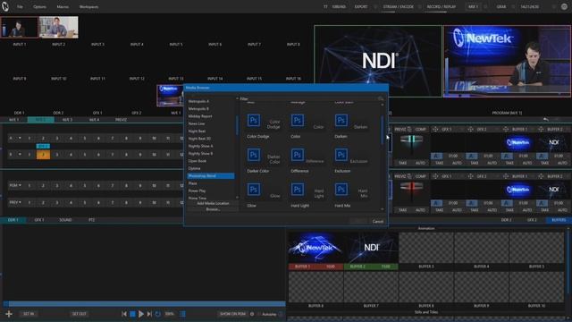Pick the Hard Mix blend icon
This screenshot has width=572, height=322.
point(341,190)
